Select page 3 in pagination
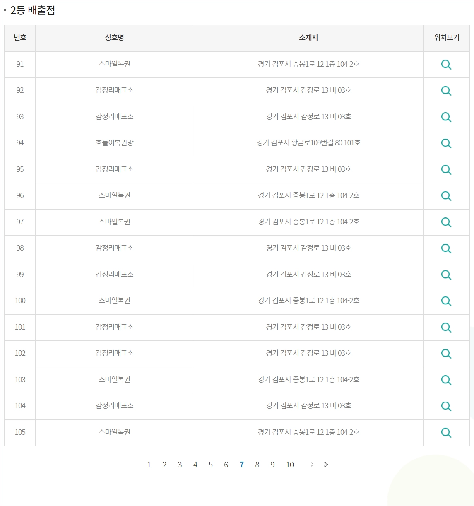Viewport: 474px width, 506px height. (x=180, y=465)
